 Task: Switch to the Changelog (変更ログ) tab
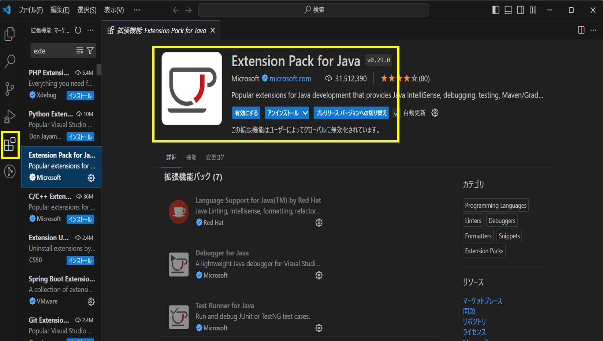point(215,157)
